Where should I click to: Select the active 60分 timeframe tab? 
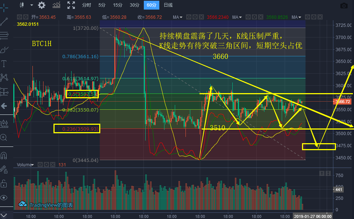pyautogui.click(x=152, y=5)
